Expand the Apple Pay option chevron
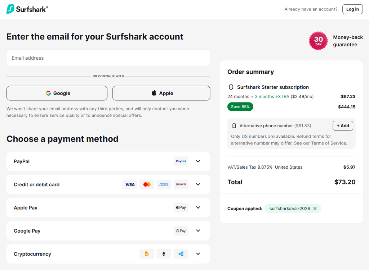The width and height of the screenshot is (369, 270). point(198,207)
